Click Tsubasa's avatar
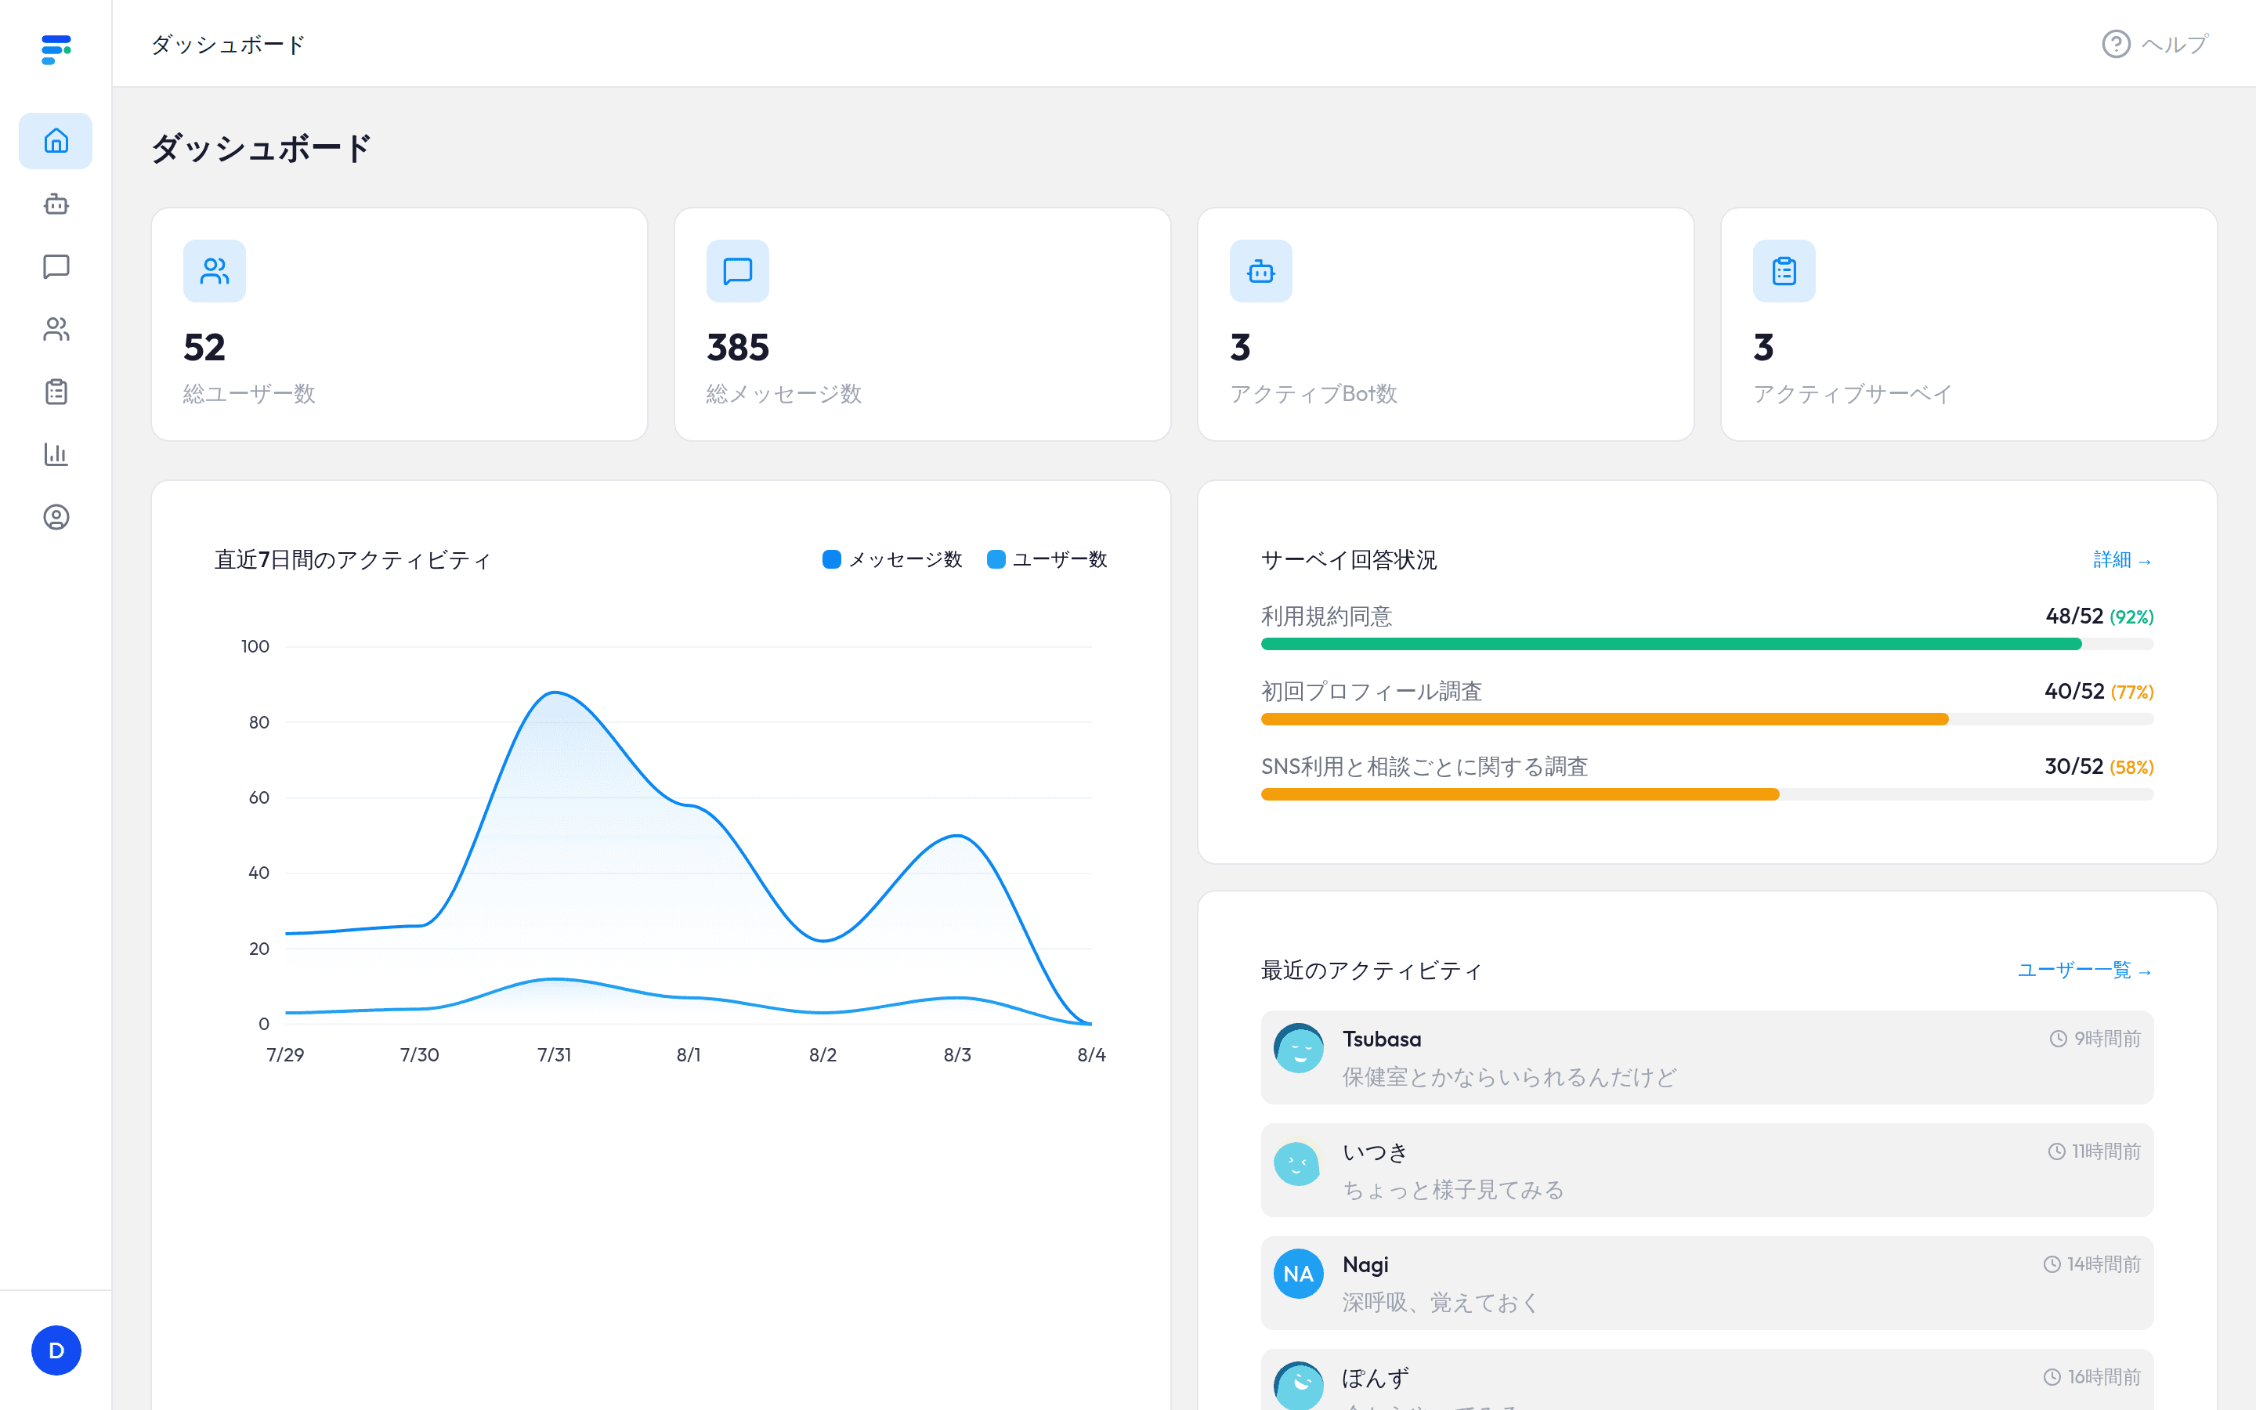 click(1299, 1048)
